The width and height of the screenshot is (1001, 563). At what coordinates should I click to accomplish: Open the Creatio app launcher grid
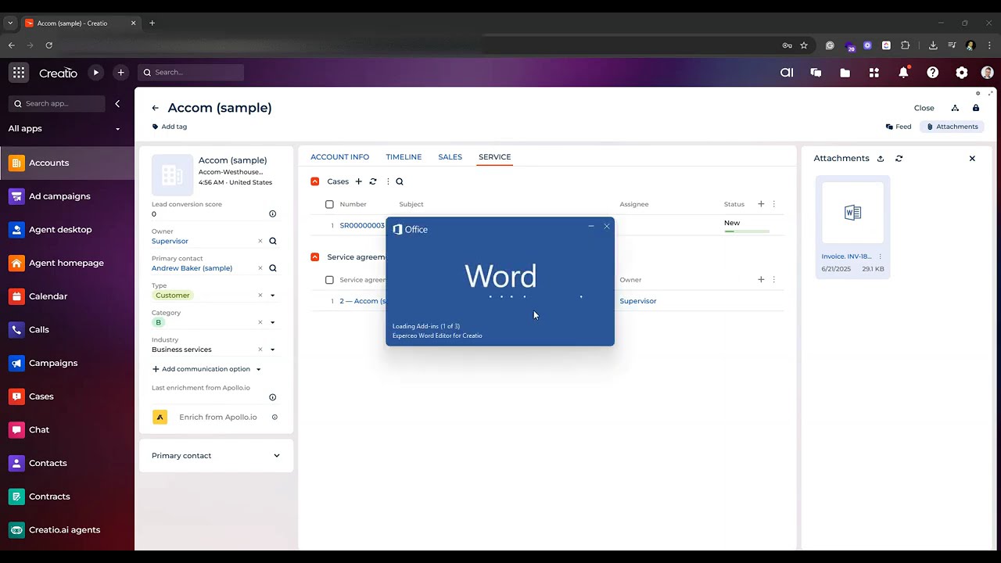(19, 73)
